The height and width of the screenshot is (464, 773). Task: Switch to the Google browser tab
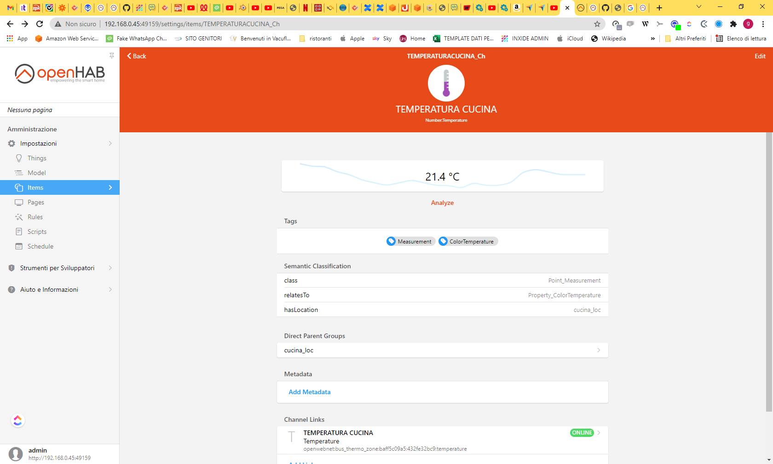coord(630,8)
